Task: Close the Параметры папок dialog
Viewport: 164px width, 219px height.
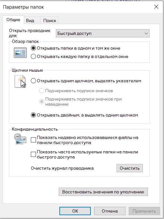Action: [x=156, y=7]
